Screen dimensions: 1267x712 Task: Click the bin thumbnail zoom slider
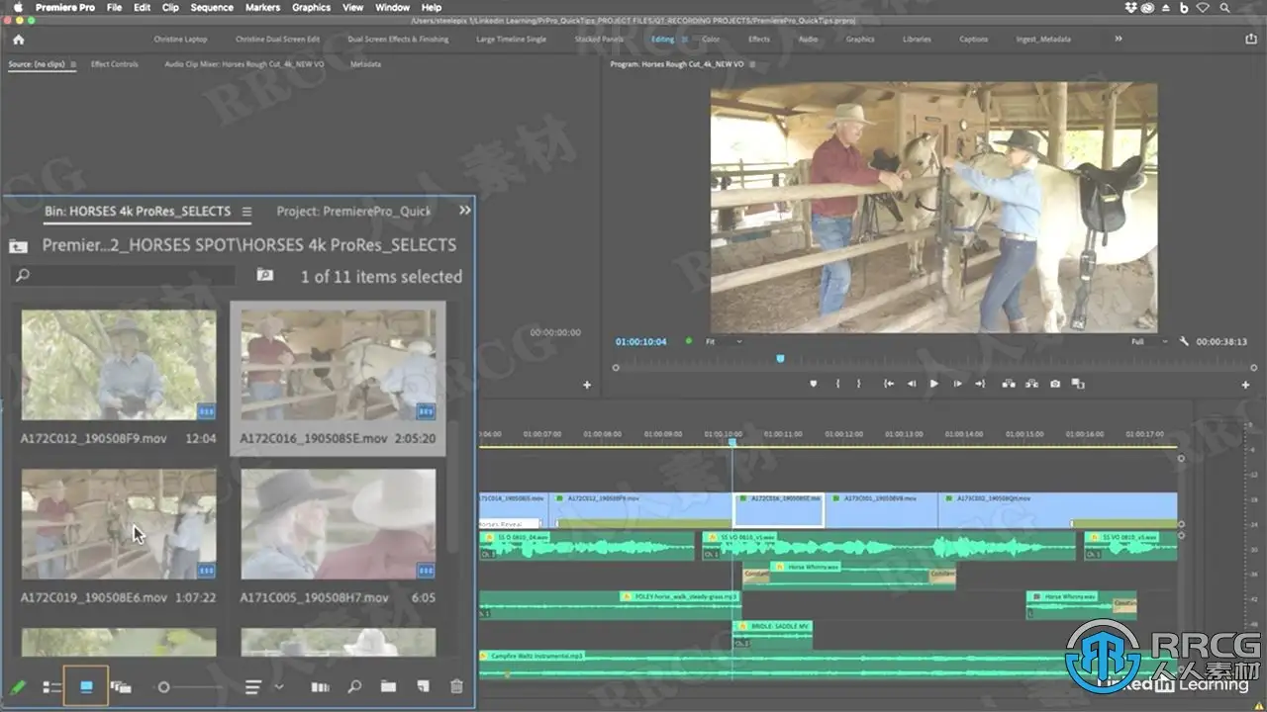pyautogui.click(x=164, y=686)
